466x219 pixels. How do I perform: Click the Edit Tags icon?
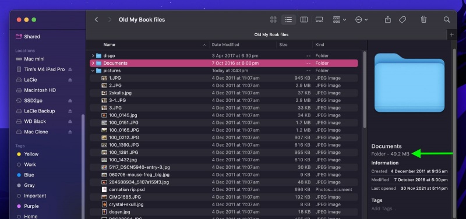[x=403, y=20]
